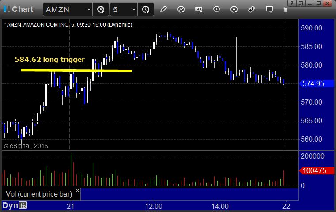Click the pop-out window icon beside help
The height and width of the screenshot is (212, 336).
tap(301, 4)
